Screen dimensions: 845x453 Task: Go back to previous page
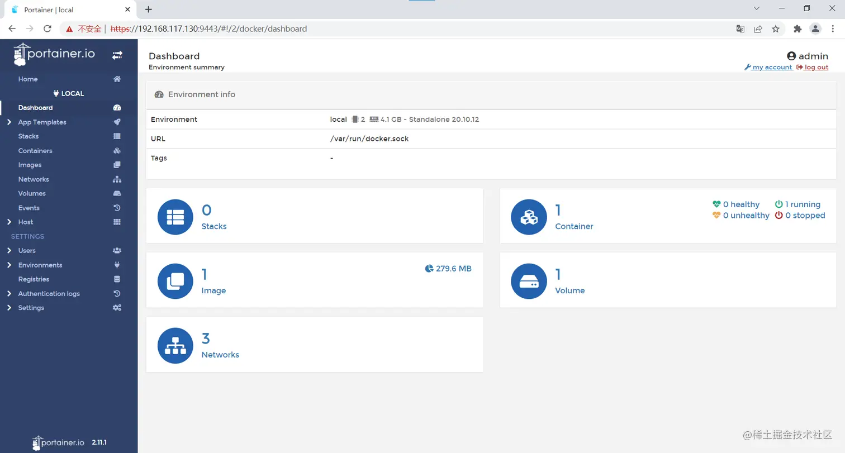(x=12, y=29)
